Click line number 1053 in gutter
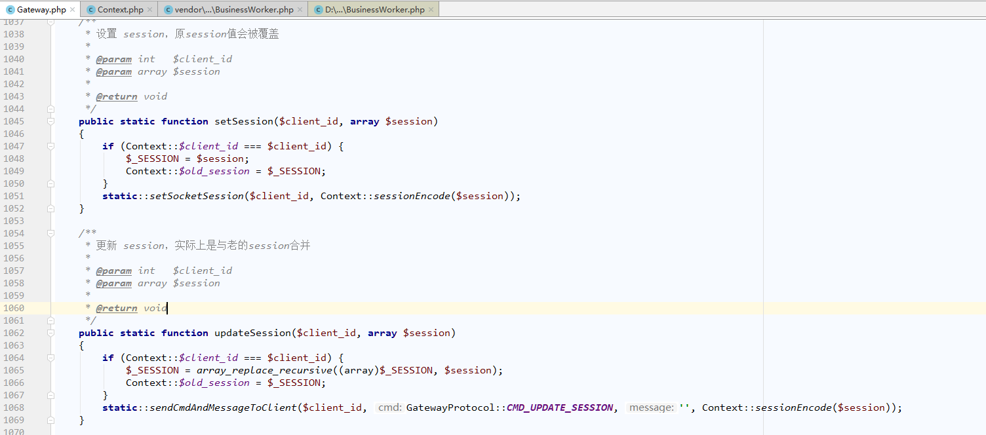Screen dimensions: 986x435 (x=14, y=221)
